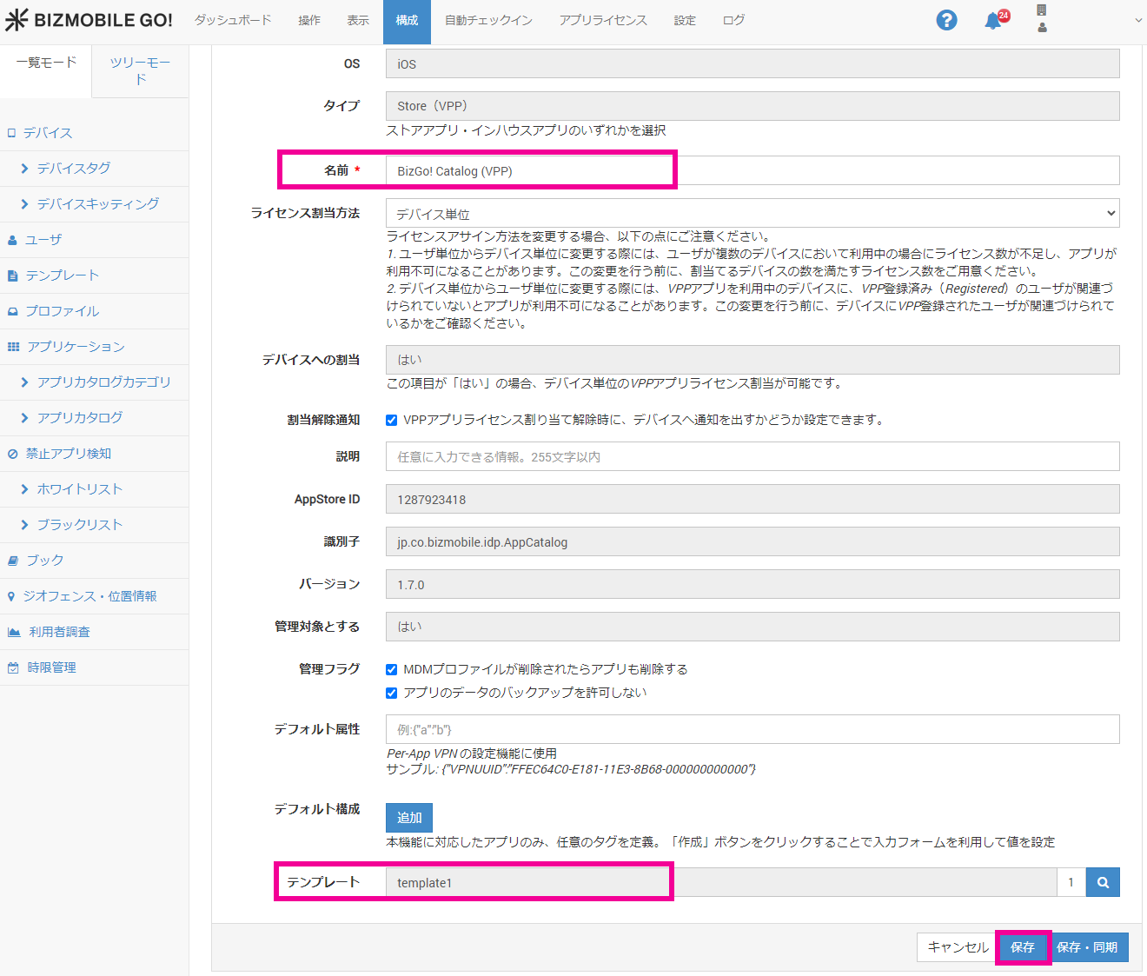Switch to the ツリーモード tab
Screen dimensions: 1147x976
coord(140,70)
